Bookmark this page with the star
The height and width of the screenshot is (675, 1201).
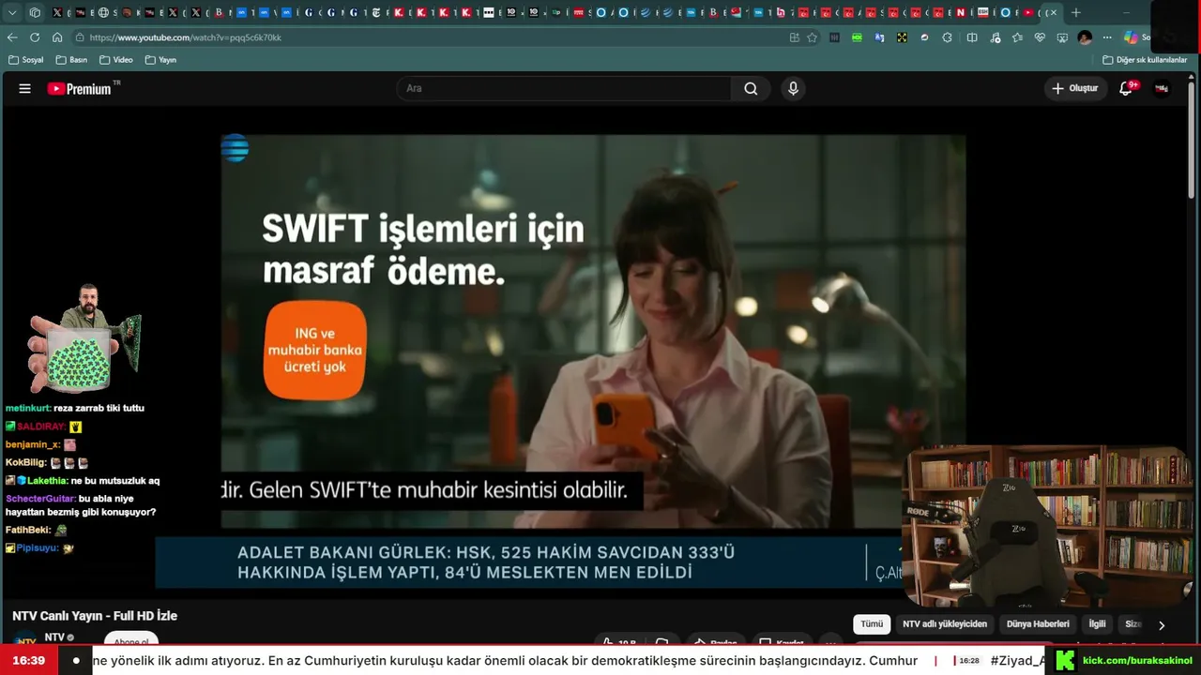(x=813, y=37)
